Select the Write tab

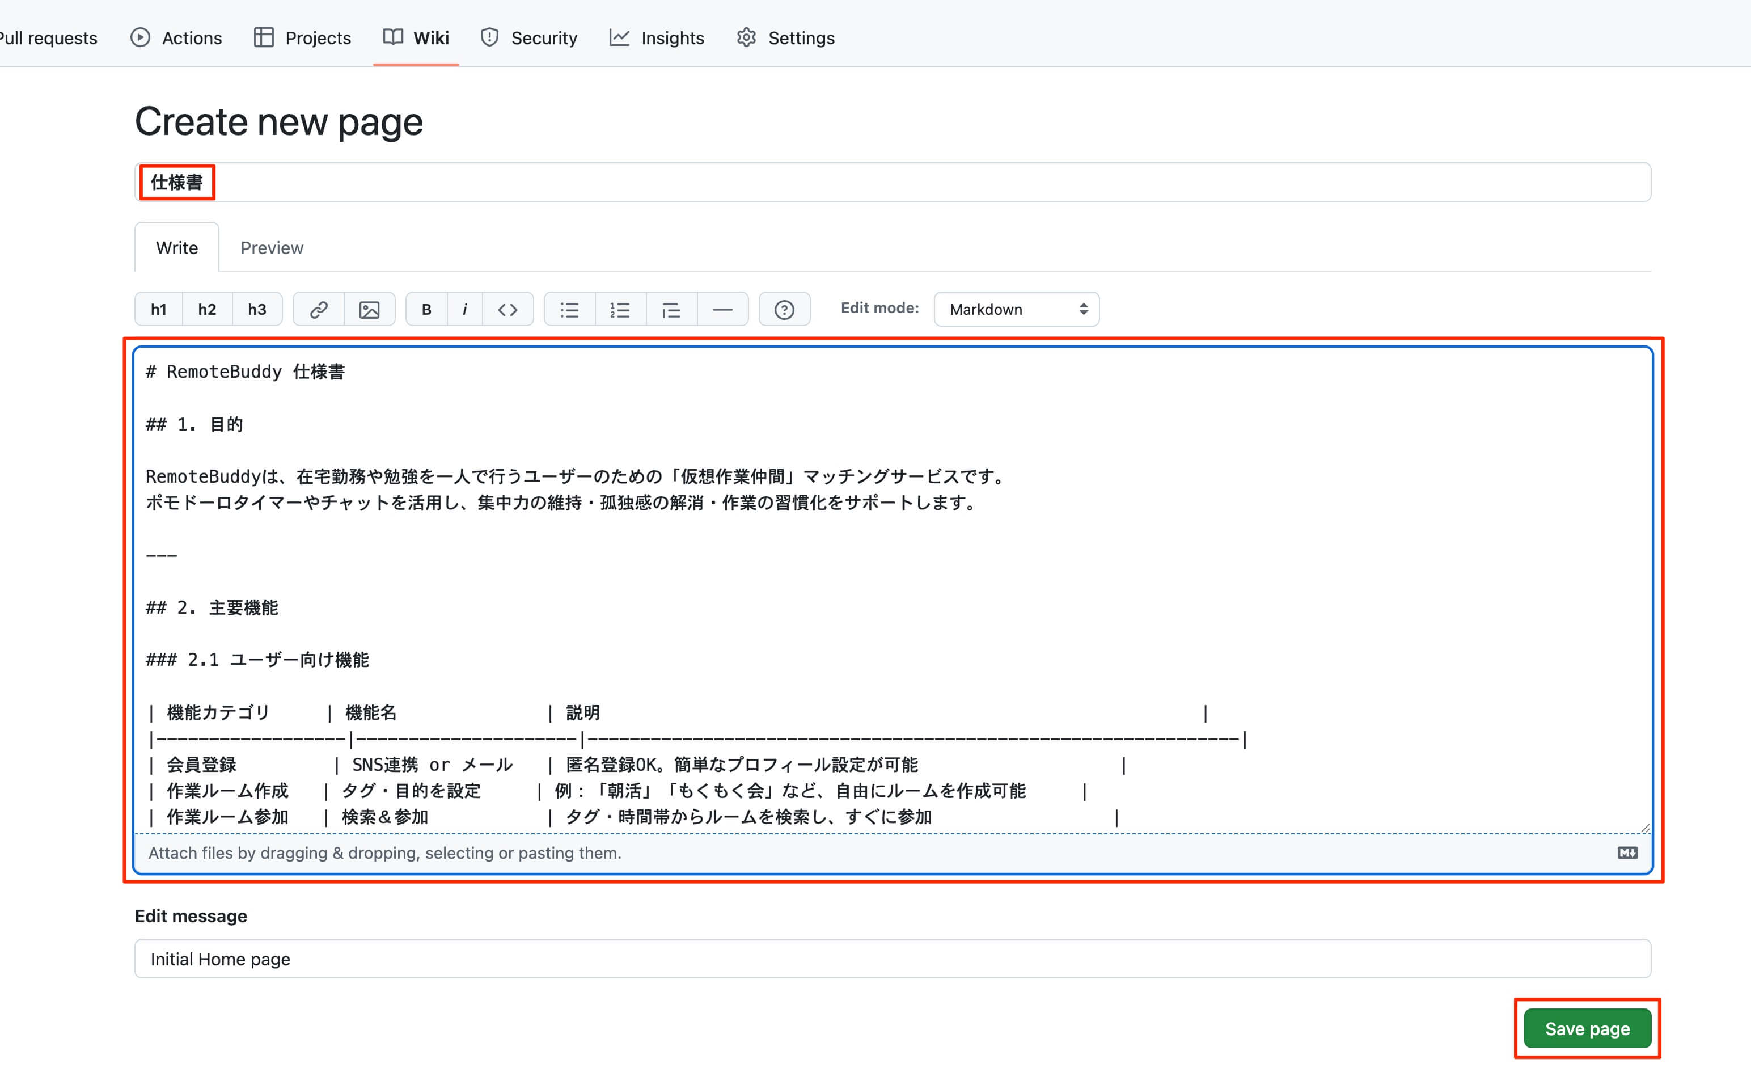click(177, 247)
